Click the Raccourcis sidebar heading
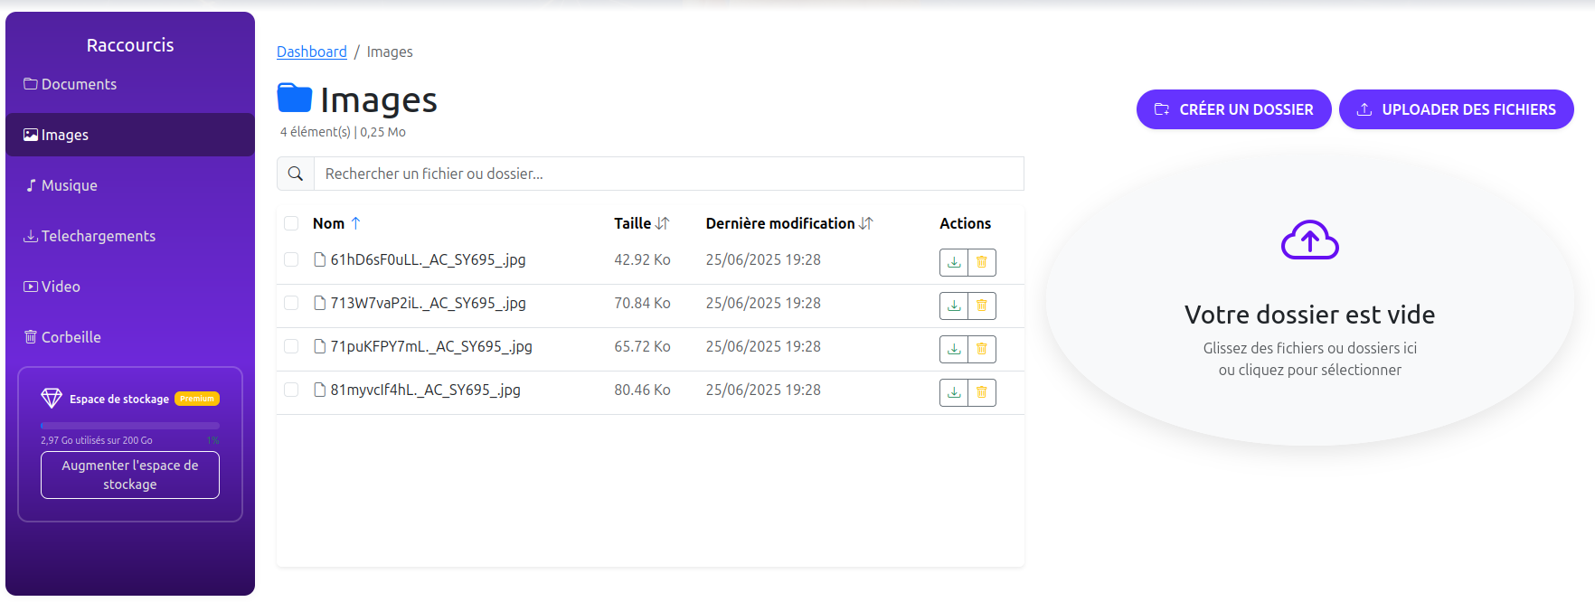Viewport: 1595px width, 602px height. [x=130, y=45]
